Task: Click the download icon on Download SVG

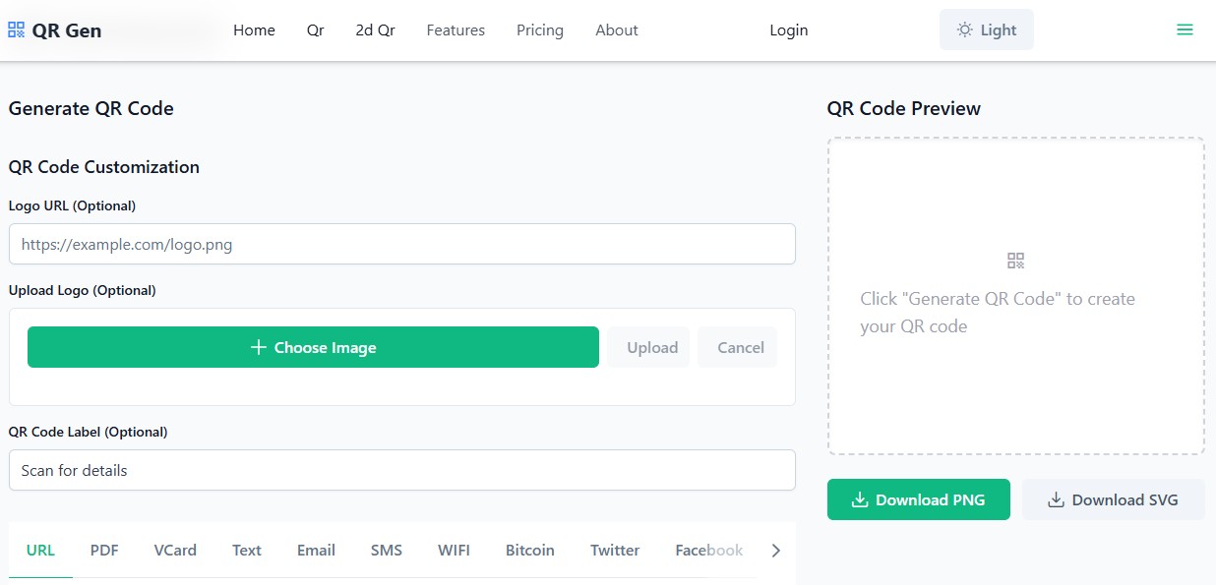Action: pos(1057,499)
